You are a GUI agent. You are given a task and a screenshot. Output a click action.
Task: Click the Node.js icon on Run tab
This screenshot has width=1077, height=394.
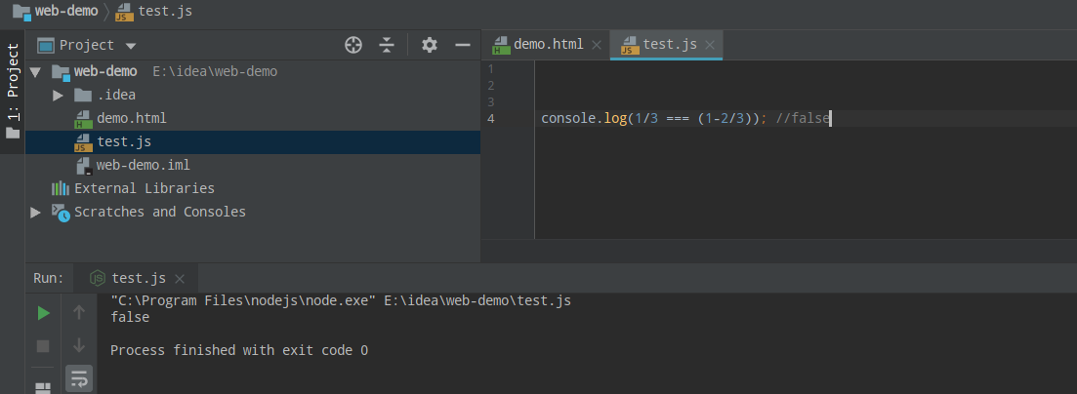(99, 278)
